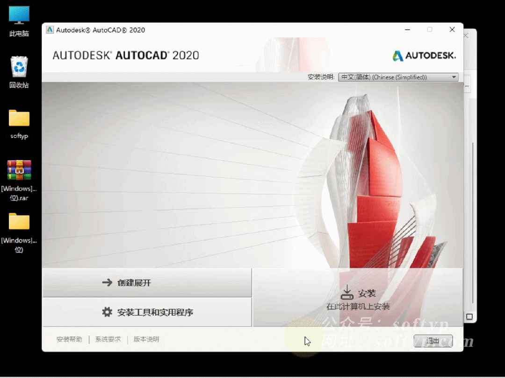Screen dimensions: 505x378
Task: Select the [Windows] .rar archive icon
Action: click(x=19, y=170)
